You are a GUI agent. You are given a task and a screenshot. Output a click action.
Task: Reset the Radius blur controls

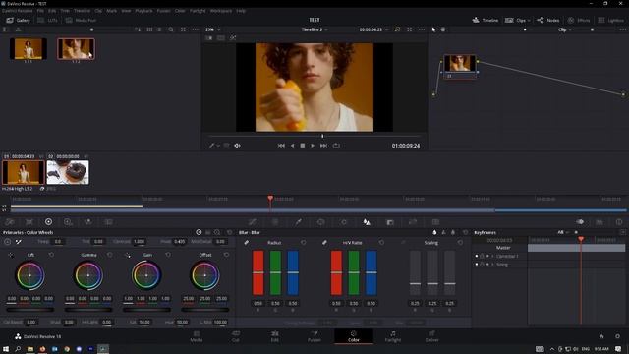click(304, 243)
